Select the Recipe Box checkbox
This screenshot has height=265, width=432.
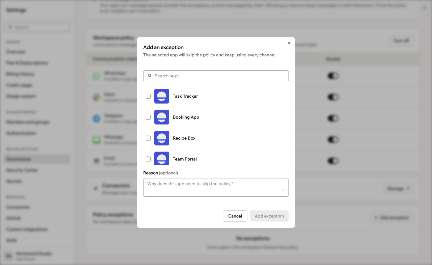point(148,138)
